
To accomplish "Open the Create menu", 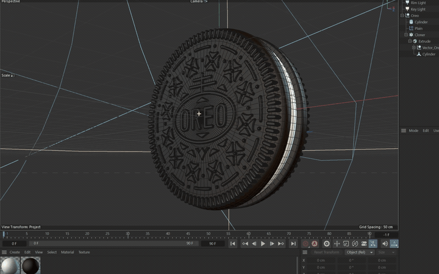I will [x=15, y=252].
